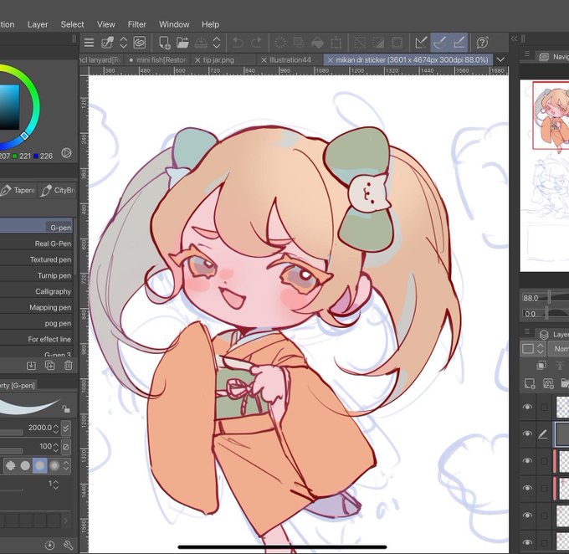Hide the selected layer with pencil icon
Image resolution: width=569 pixels, height=554 pixels.
pyautogui.click(x=528, y=433)
